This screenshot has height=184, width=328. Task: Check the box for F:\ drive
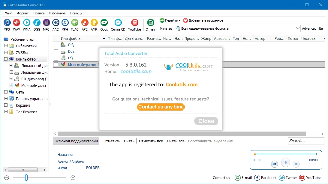pos(56,58)
